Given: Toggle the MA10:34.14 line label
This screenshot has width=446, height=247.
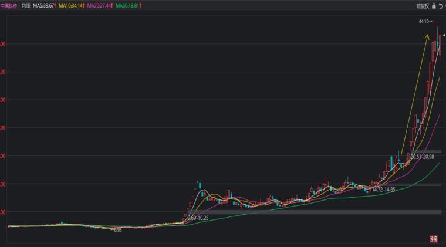Looking at the screenshot, I should tap(70, 5).
